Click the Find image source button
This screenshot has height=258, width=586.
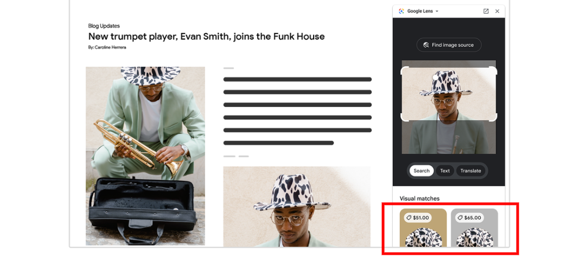(x=449, y=45)
